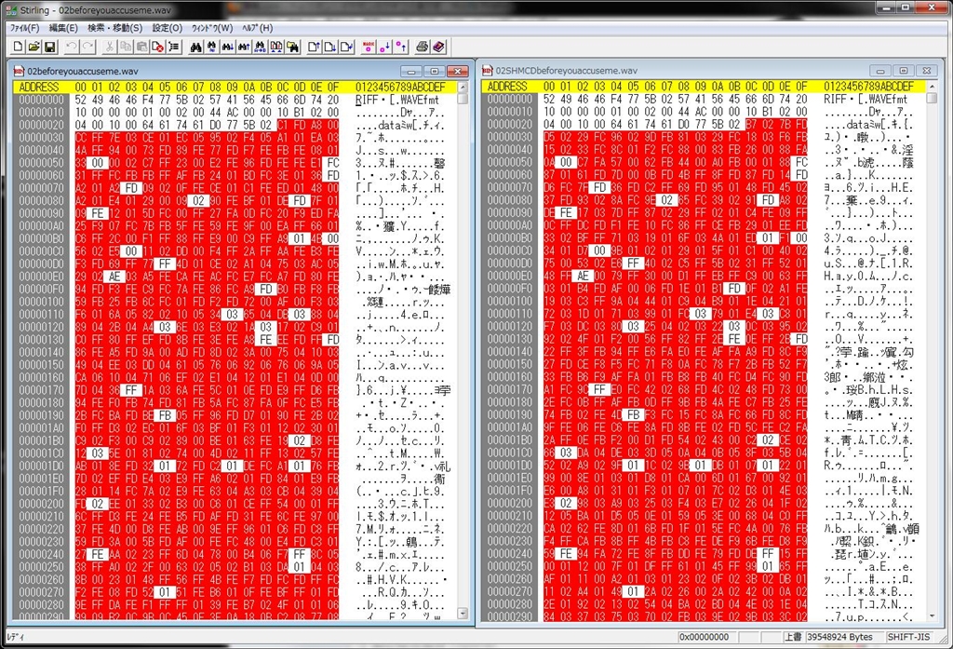
Task: Open the system menu icon of 02SHMCDbeforeyouaccuseme.wav window
Action: pyautogui.click(x=487, y=71)
